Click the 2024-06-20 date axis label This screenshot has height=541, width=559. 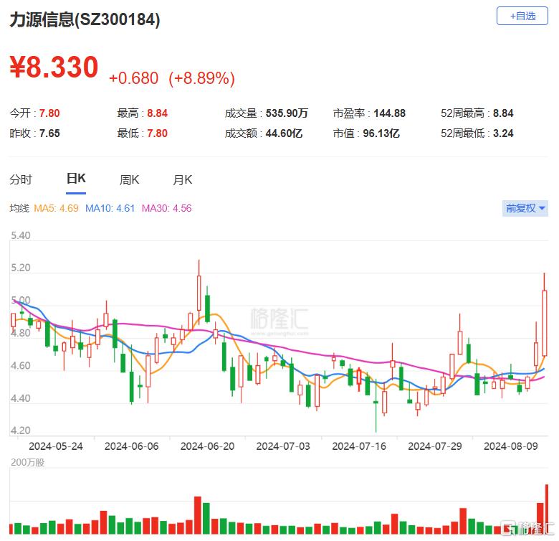(208, 446)
